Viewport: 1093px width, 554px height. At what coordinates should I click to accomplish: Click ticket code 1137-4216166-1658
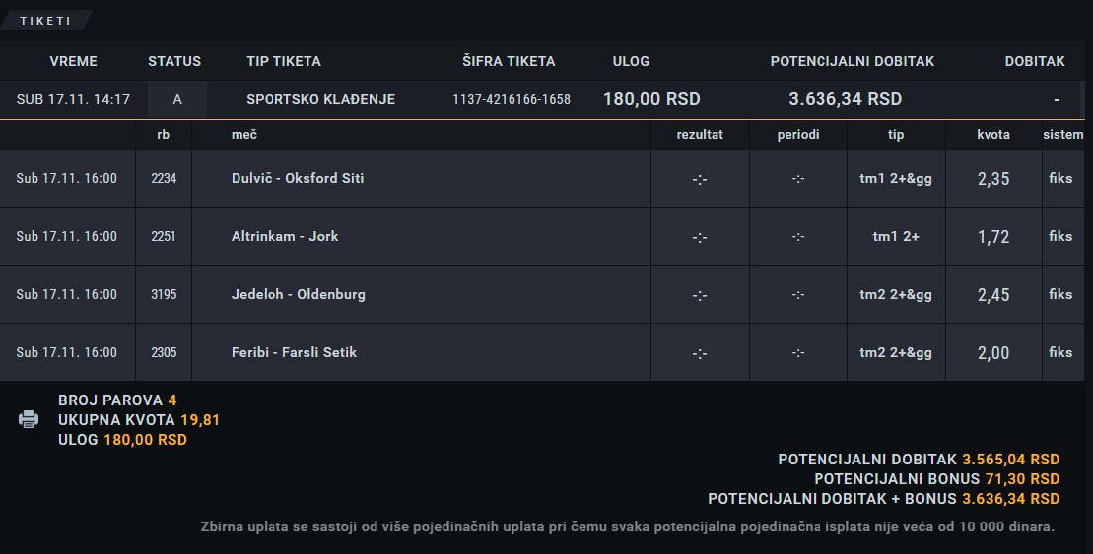coord(512,99)
